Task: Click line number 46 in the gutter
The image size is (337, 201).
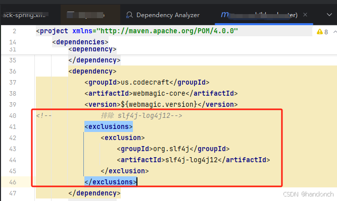Action: [13, 182]
